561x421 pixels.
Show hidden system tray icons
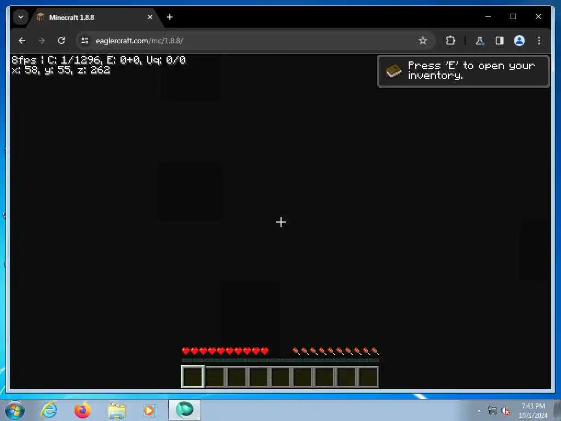(x=479, y=411)
